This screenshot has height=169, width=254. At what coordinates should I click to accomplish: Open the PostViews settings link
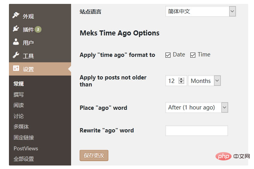pyautogui.click(x=26, y=148)
